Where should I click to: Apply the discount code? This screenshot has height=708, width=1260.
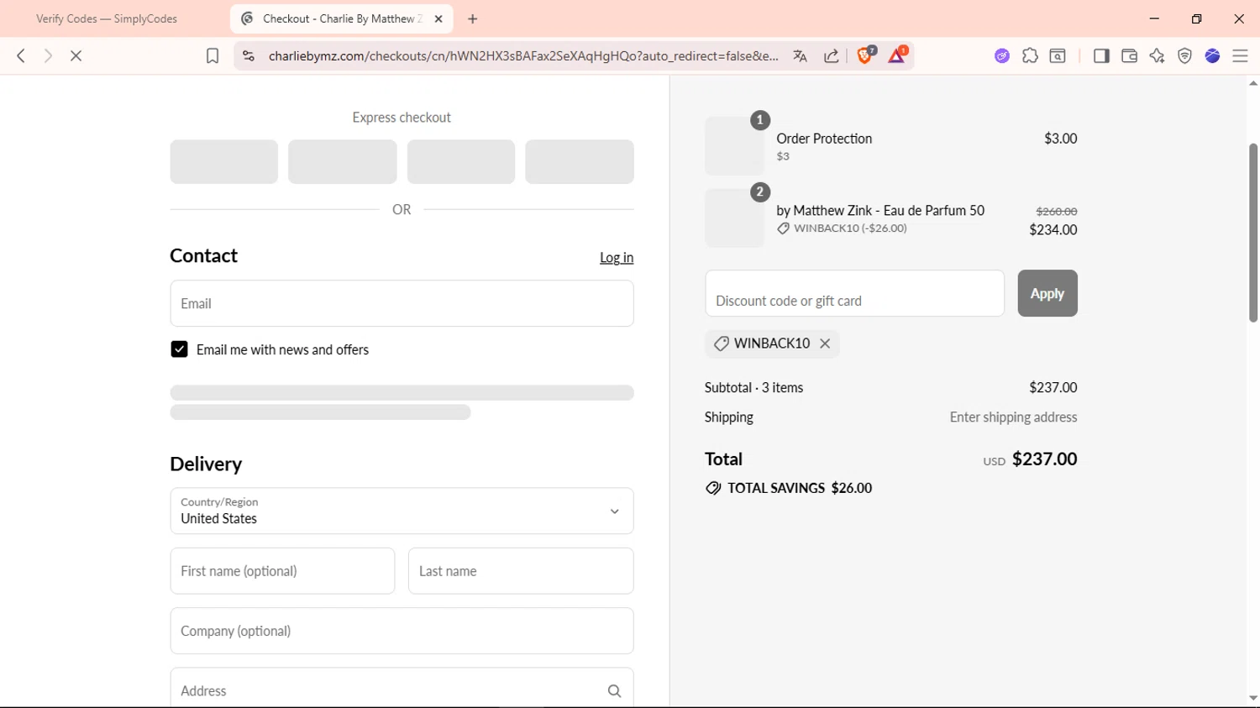pyautogui.click(x=1047, y=293)
